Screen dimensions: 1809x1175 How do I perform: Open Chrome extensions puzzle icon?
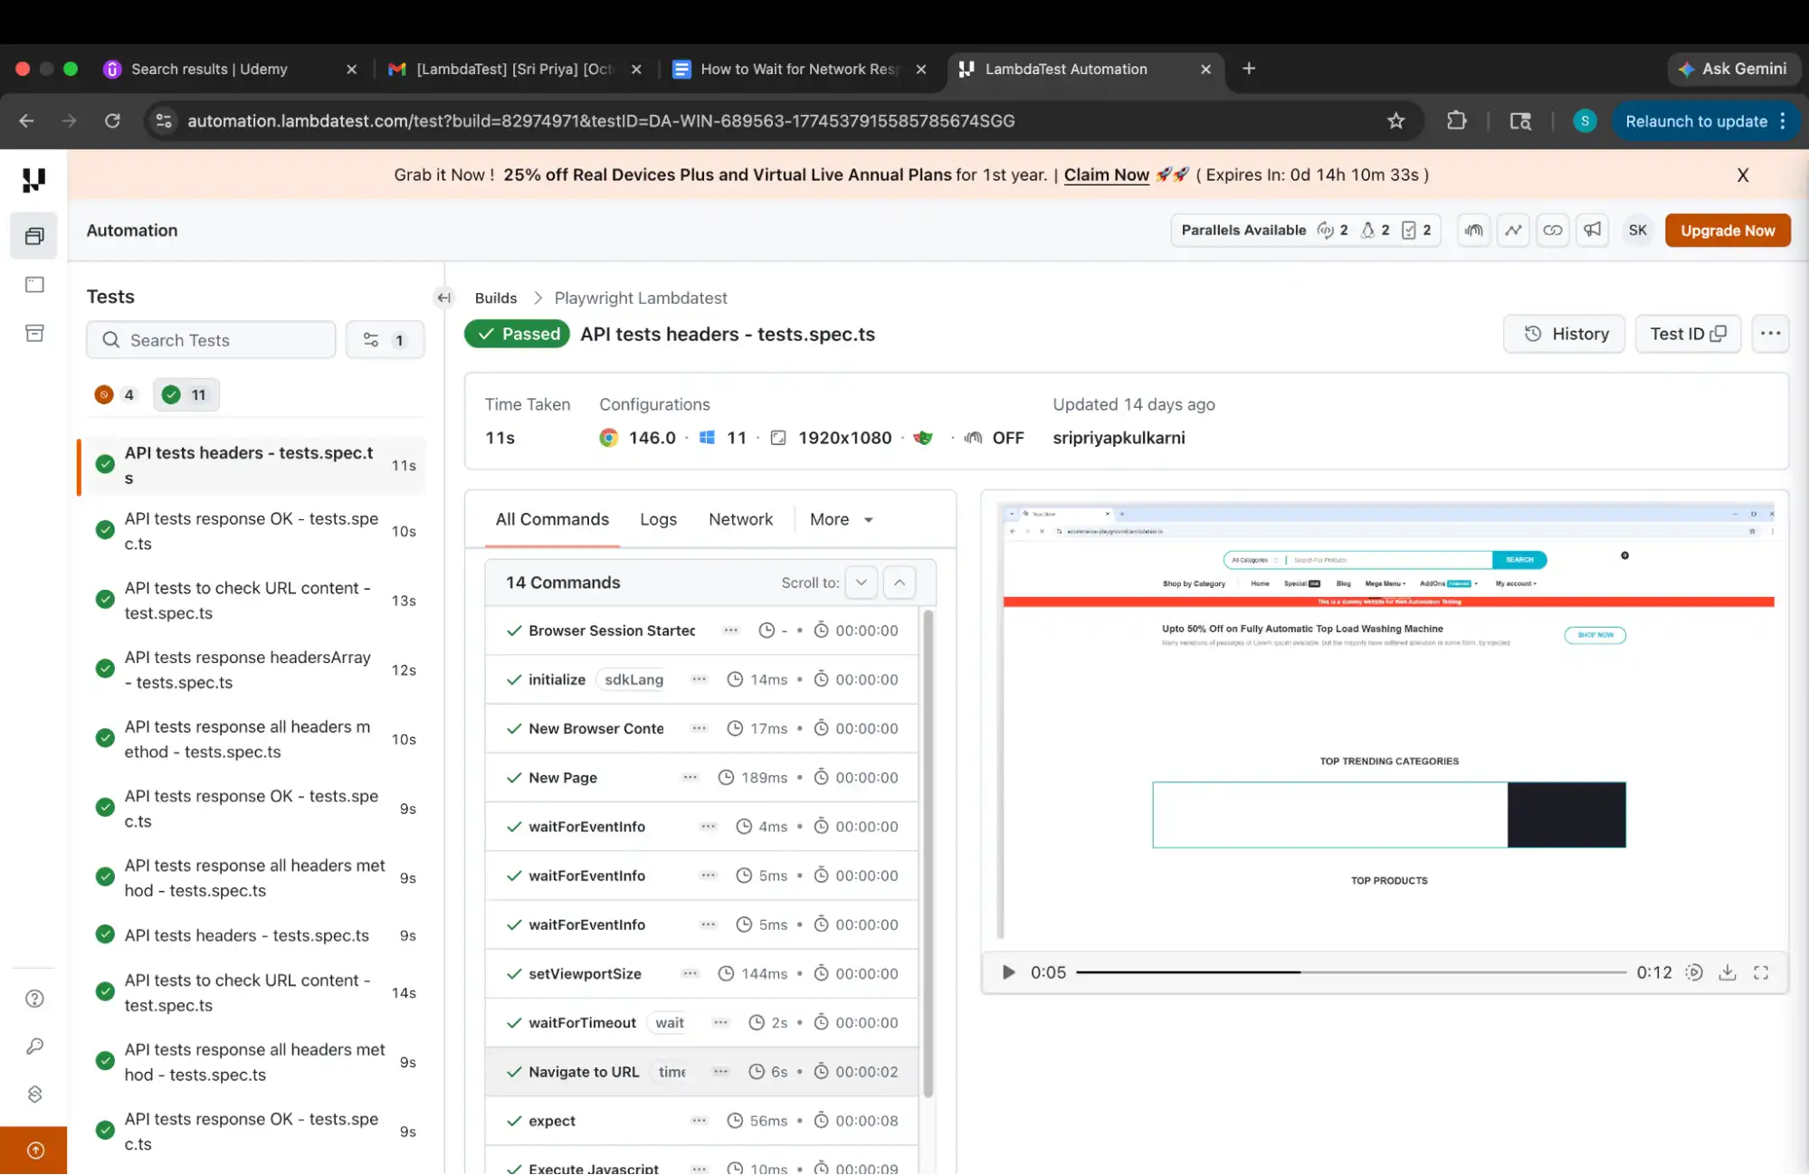[x=1456, y=121]
